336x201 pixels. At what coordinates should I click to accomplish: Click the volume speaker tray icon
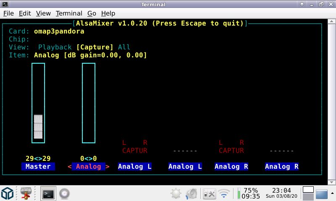click(192, 193)
